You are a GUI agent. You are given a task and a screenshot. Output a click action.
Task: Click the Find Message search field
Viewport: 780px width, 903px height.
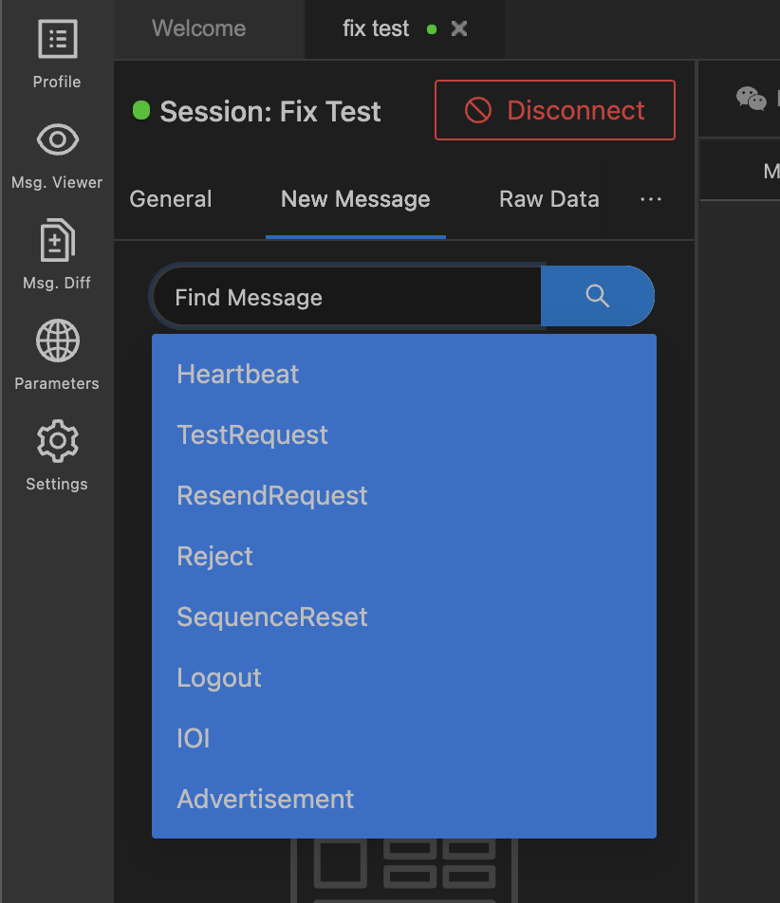point(346,298)
